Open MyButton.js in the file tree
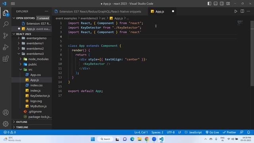Viewport: 254px width, 143px height. tap(32, 106)
